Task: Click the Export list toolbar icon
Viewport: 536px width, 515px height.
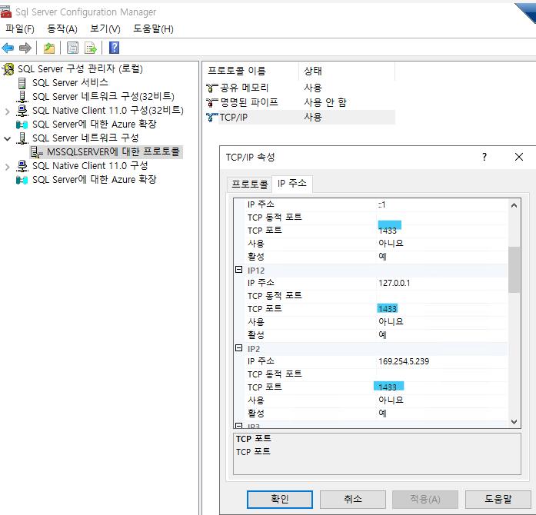Action: (x=91, y=48)
